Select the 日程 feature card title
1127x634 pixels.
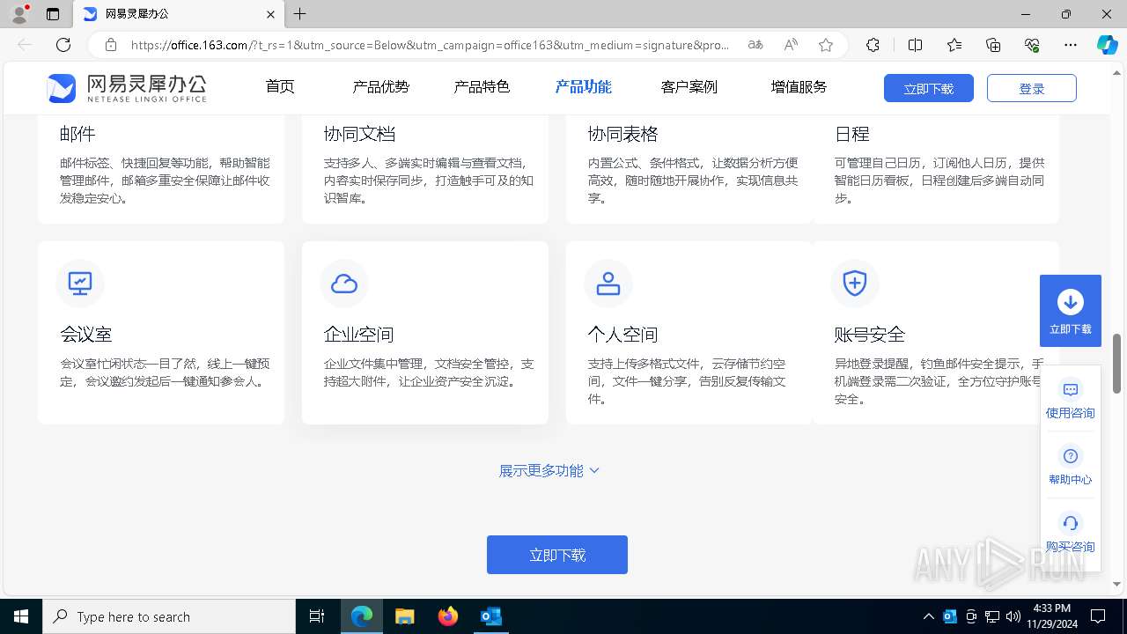pyautogui.click(x=852, y=134)
